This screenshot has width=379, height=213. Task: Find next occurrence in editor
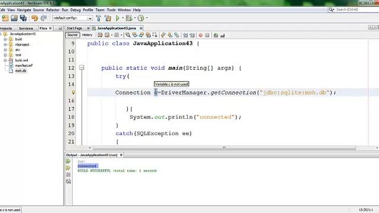pyautogui.click(x=142, y=35)
